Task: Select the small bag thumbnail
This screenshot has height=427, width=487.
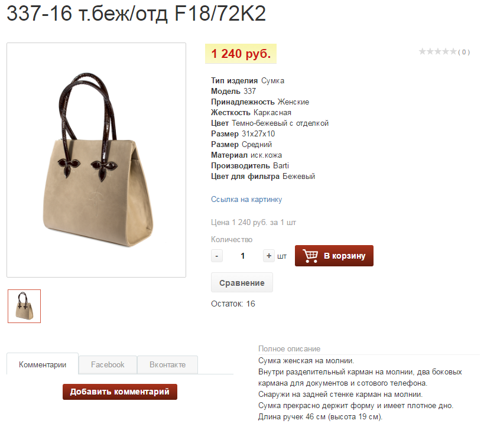Action: (24, 307)
